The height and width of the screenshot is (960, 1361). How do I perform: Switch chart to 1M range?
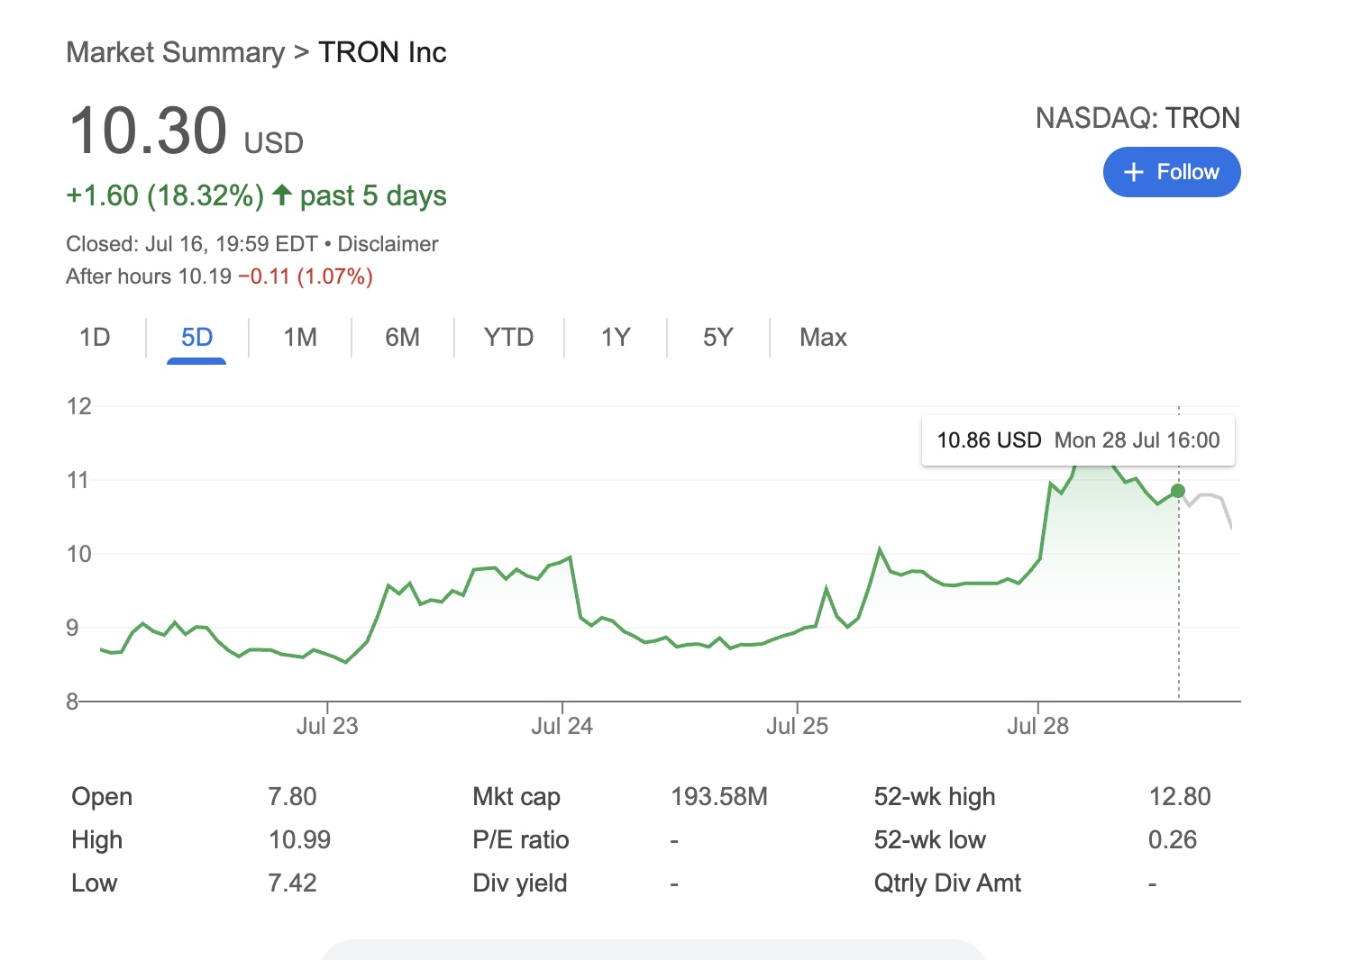pos(300,337)
